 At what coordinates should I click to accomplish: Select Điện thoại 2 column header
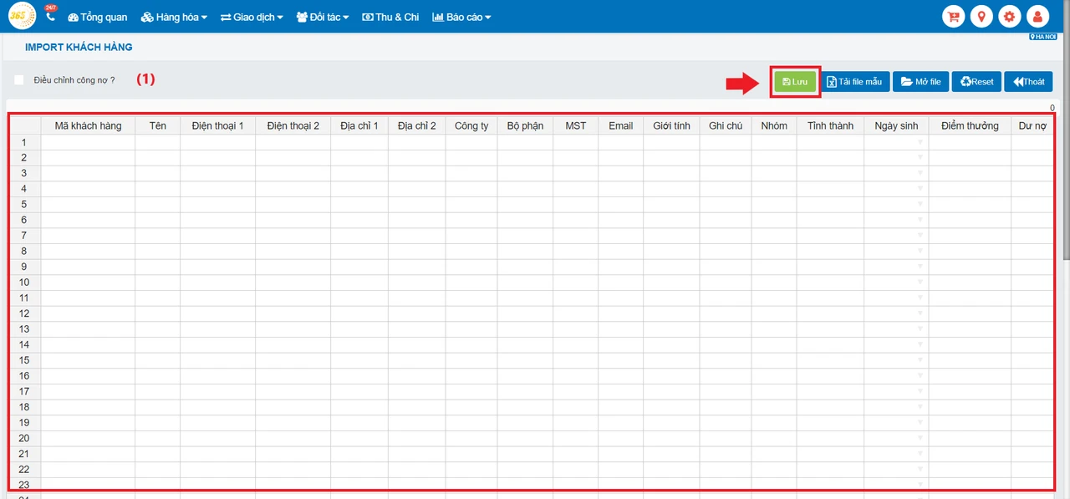click(293, 126)
